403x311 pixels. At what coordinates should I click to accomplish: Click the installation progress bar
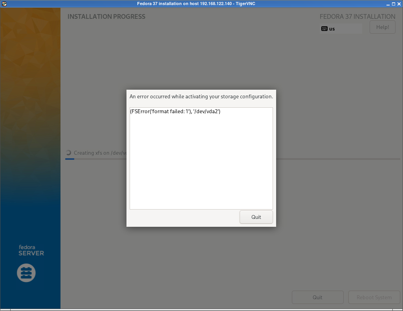233,159
